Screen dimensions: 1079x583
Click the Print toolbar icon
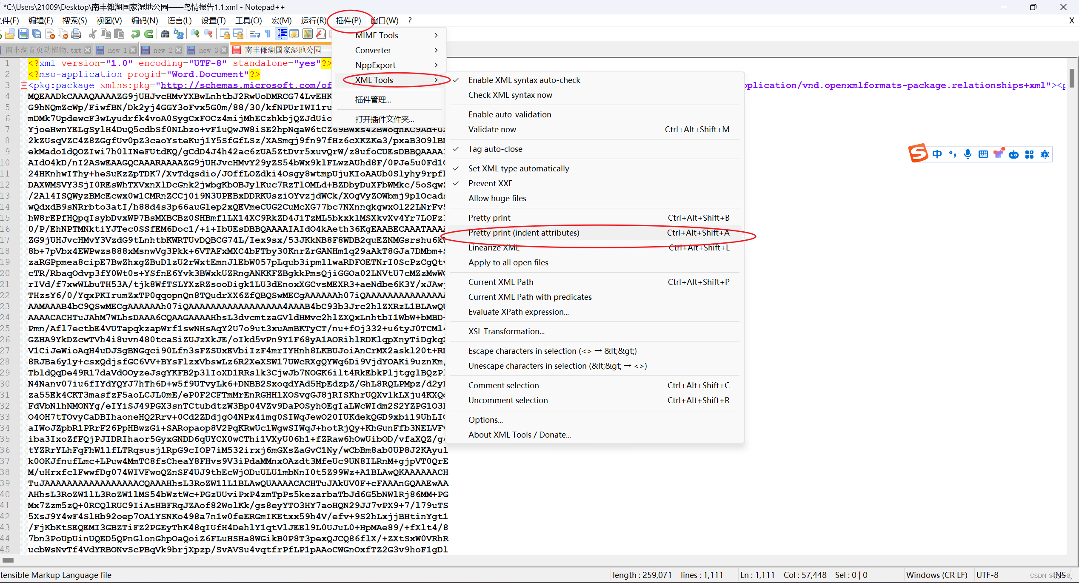[76, 34]
